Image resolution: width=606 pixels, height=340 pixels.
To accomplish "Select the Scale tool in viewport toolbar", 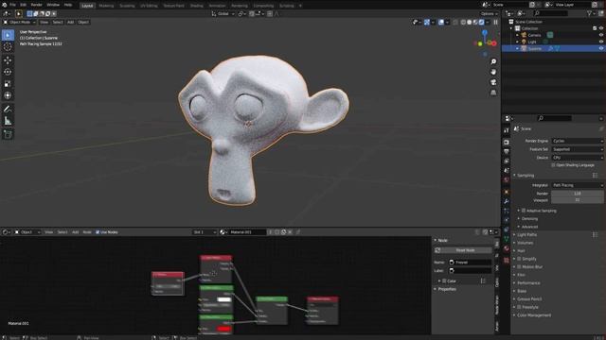I will [8, 84].
